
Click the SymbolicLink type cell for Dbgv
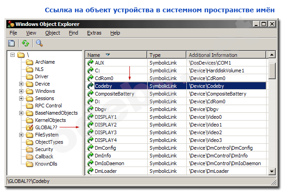click(x=163, y=109)
